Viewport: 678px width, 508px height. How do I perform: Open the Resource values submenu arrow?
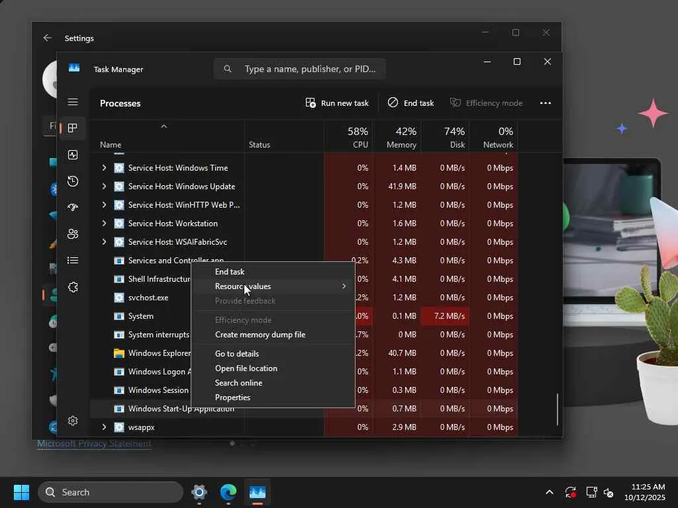click(x=344, y=286)
